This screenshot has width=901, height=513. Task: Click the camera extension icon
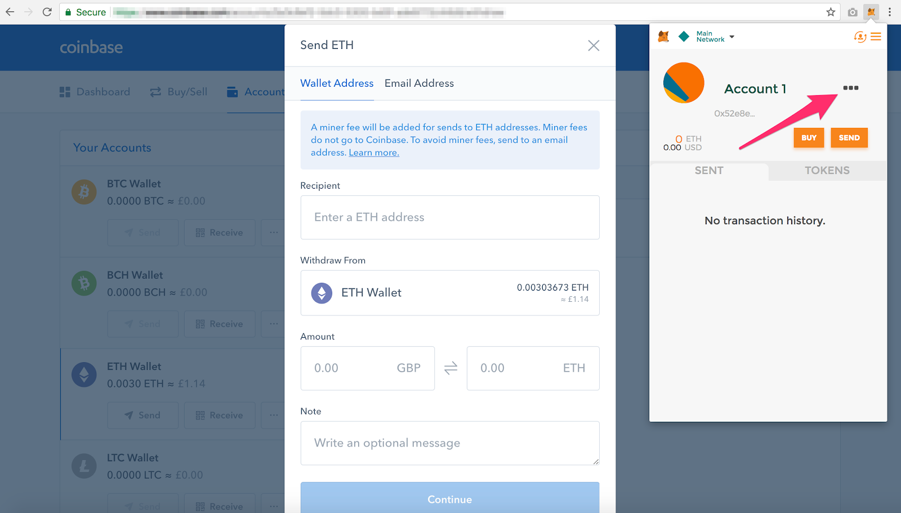tap(853, 12)
